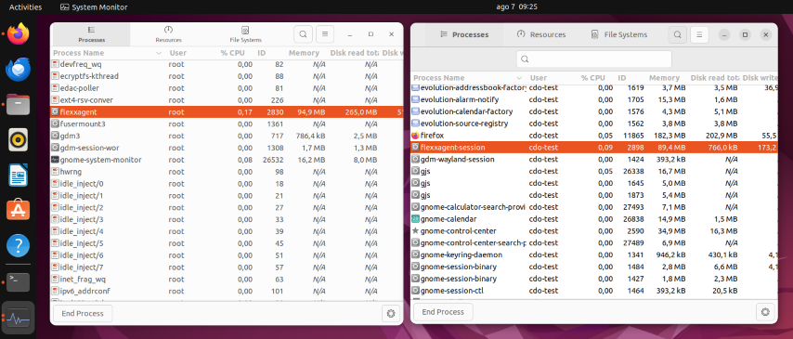Open Firefox from the Ubuntu dock
This screenshot has width=793, height=339.
(x=19, y=33)
